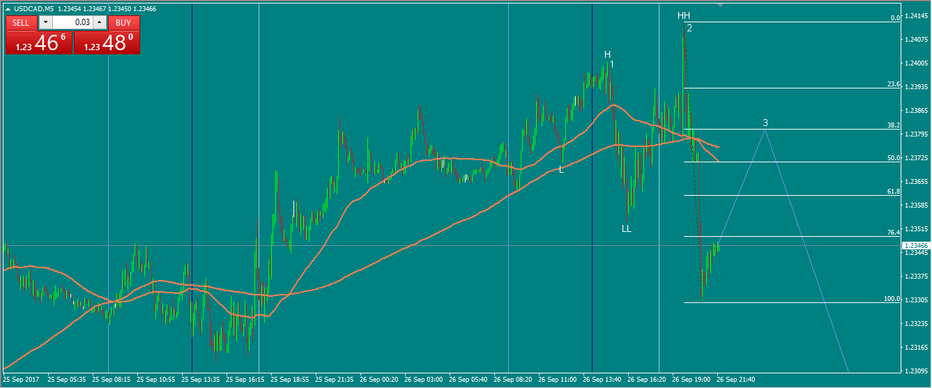Click the current price tag 1.23466
Viewport: 932px width, 388px height.
click(916, 246)
